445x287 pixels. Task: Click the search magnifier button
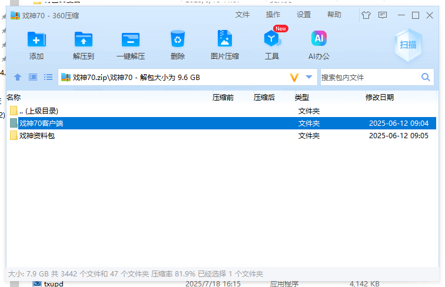click(x=426, y=77)
